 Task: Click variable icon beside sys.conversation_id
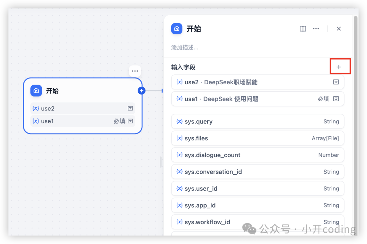pos(179,172)
